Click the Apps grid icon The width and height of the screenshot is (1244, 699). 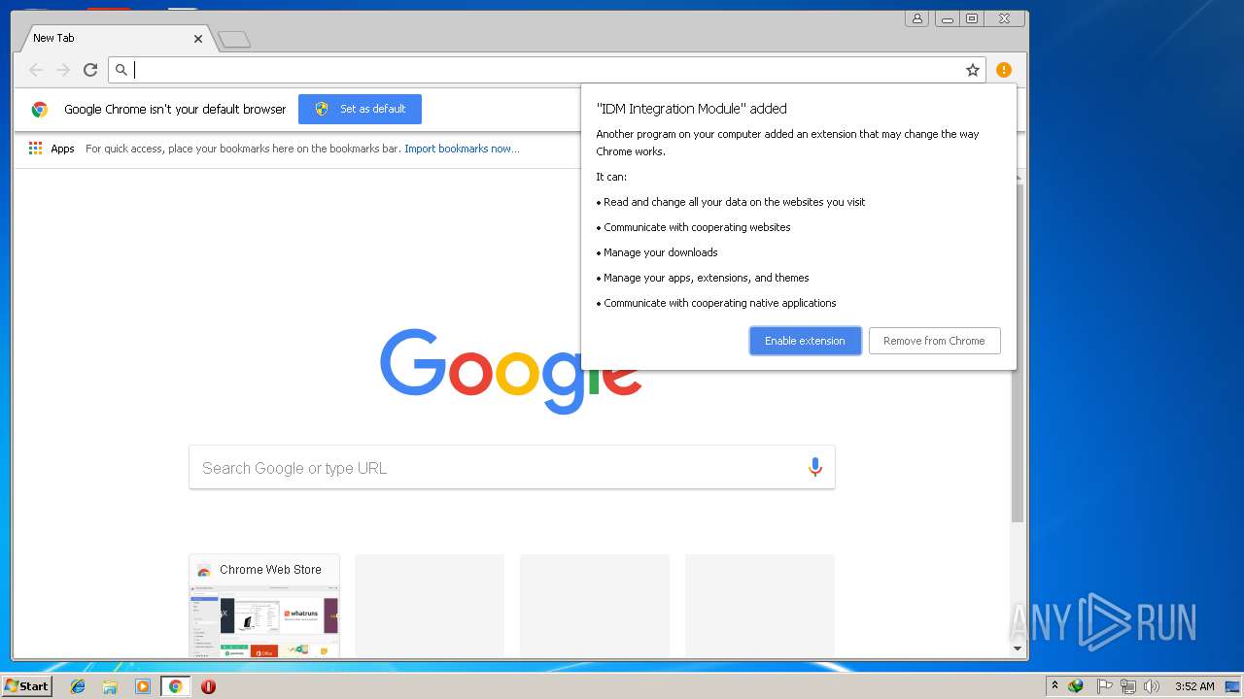35,149
